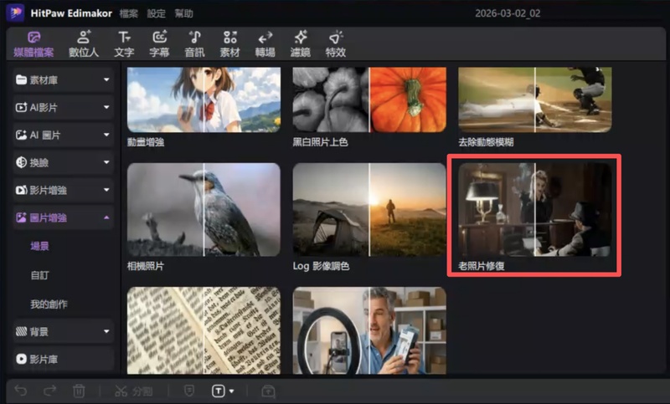Viewport: 670px width, 404px height.
Task: Click the 老照片修復 label
Action: (482, 266)
